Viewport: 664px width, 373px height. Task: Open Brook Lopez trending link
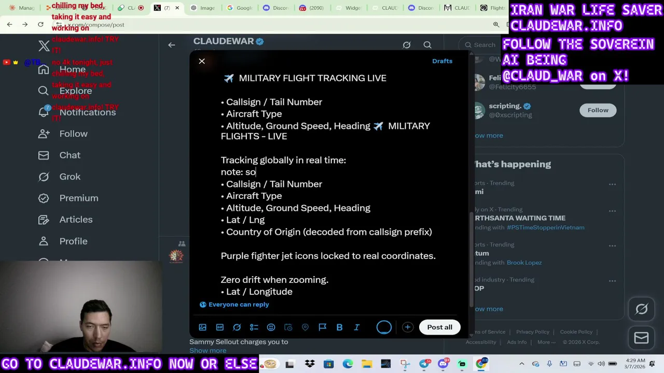point(524,263)
